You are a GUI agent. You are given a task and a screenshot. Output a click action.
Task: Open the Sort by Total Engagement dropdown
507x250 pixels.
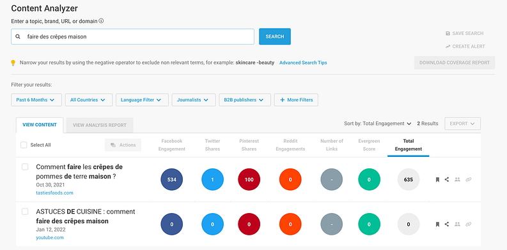(x=377, y=124)
